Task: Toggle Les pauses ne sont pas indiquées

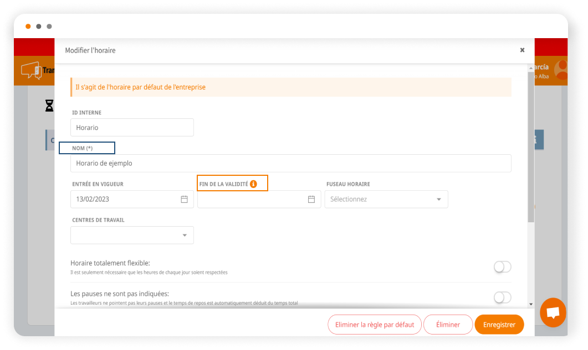Action: click(x=502, y=297)
